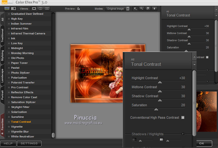Screen dimensions: 218x148
Task: Open the Portrait side tab
Action: pos(2,95)
